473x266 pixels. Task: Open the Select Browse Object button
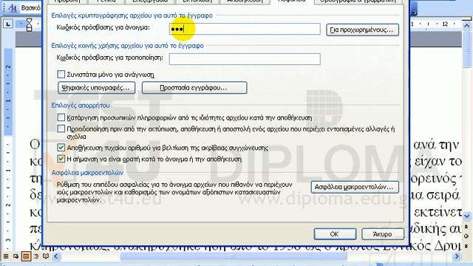point(466,236)
